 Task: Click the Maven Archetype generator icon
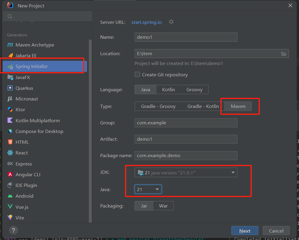click(10, 45)
